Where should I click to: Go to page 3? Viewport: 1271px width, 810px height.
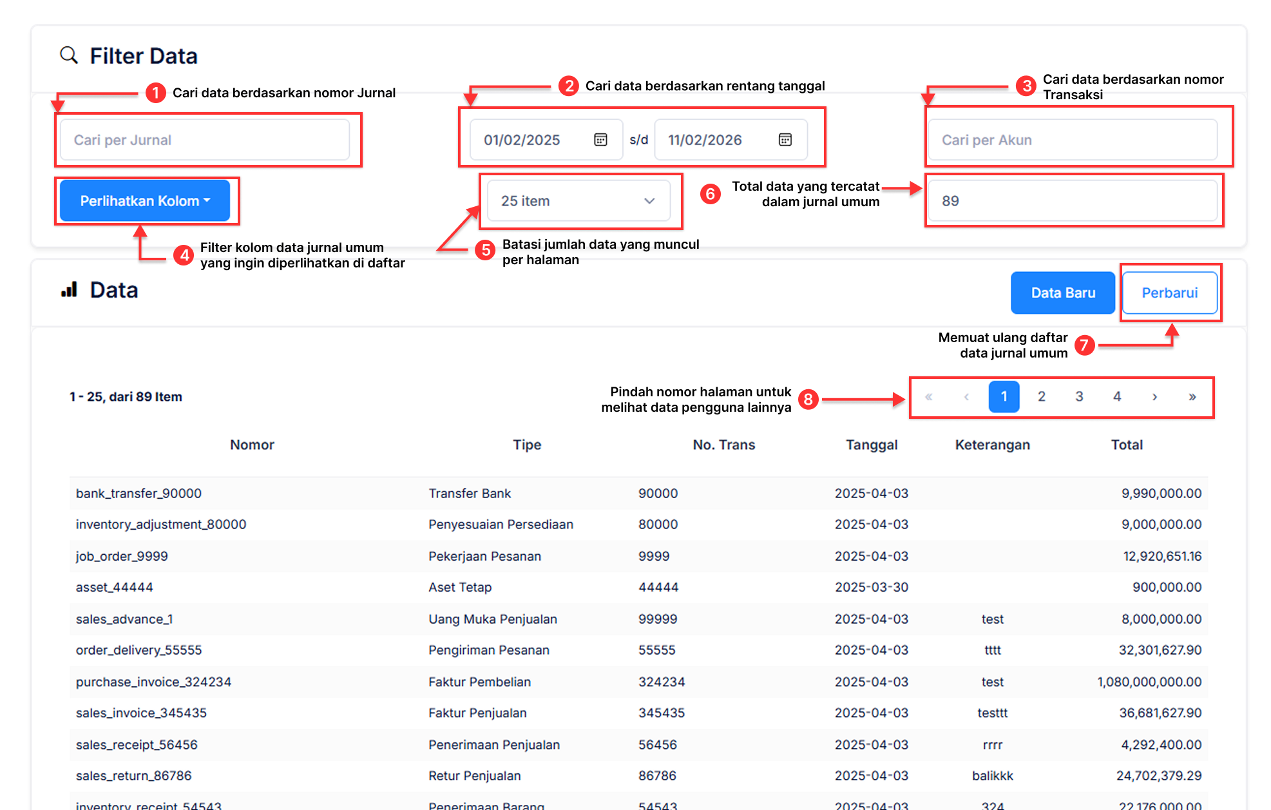click(x=1079, y=397)
